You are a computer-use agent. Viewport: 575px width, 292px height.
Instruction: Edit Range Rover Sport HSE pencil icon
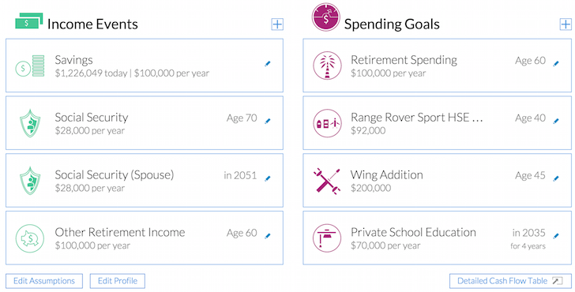tap(556, 121)
